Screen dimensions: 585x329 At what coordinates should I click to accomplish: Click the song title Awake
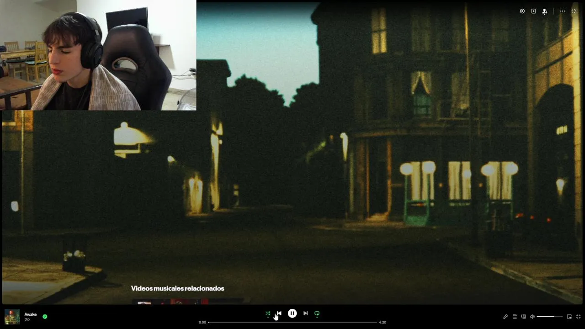point(30,314)
